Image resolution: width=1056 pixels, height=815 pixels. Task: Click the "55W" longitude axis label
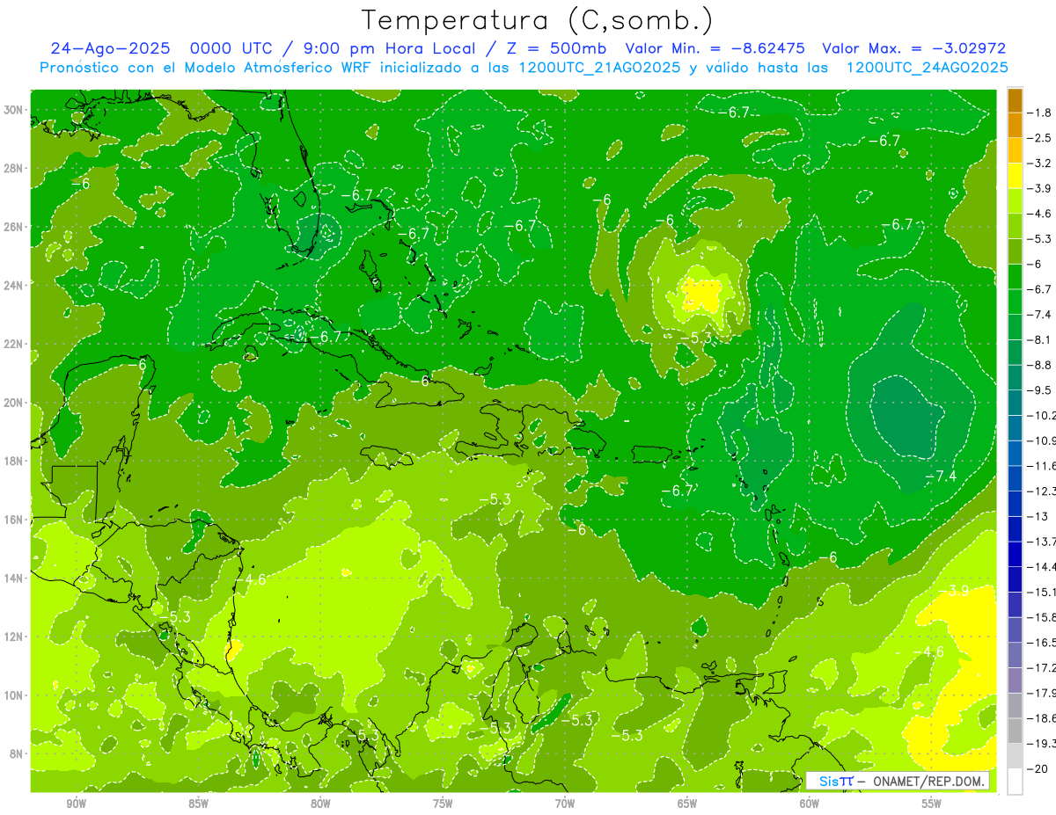click(932, 804)
